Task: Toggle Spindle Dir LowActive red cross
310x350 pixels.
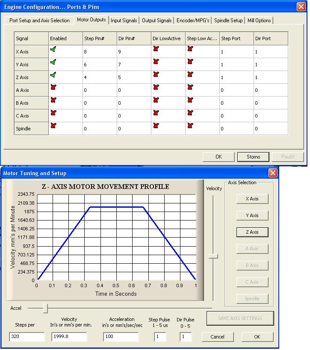Action: pos(156,126)
